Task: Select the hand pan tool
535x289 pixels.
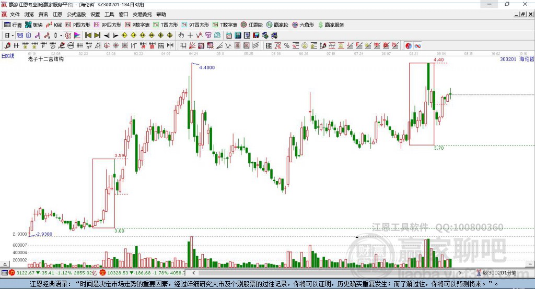Action: [181, 35]
